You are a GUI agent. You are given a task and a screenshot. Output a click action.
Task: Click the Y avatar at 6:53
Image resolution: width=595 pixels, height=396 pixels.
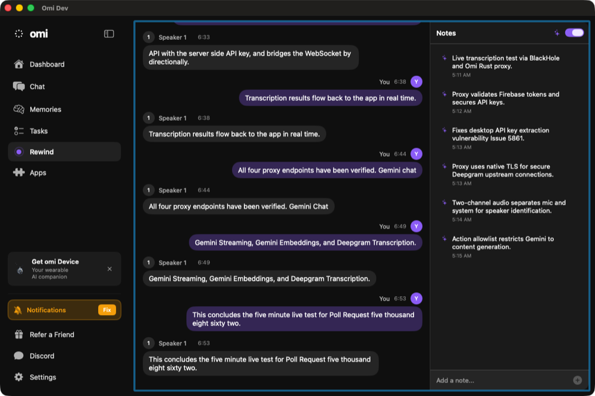416,298
